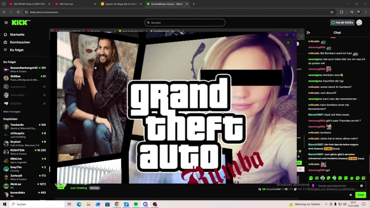The height and width of the screenshot is (208, 370).
Task: Click the Warnung vor Glatteis weather alert
Action: click(304, 204)
